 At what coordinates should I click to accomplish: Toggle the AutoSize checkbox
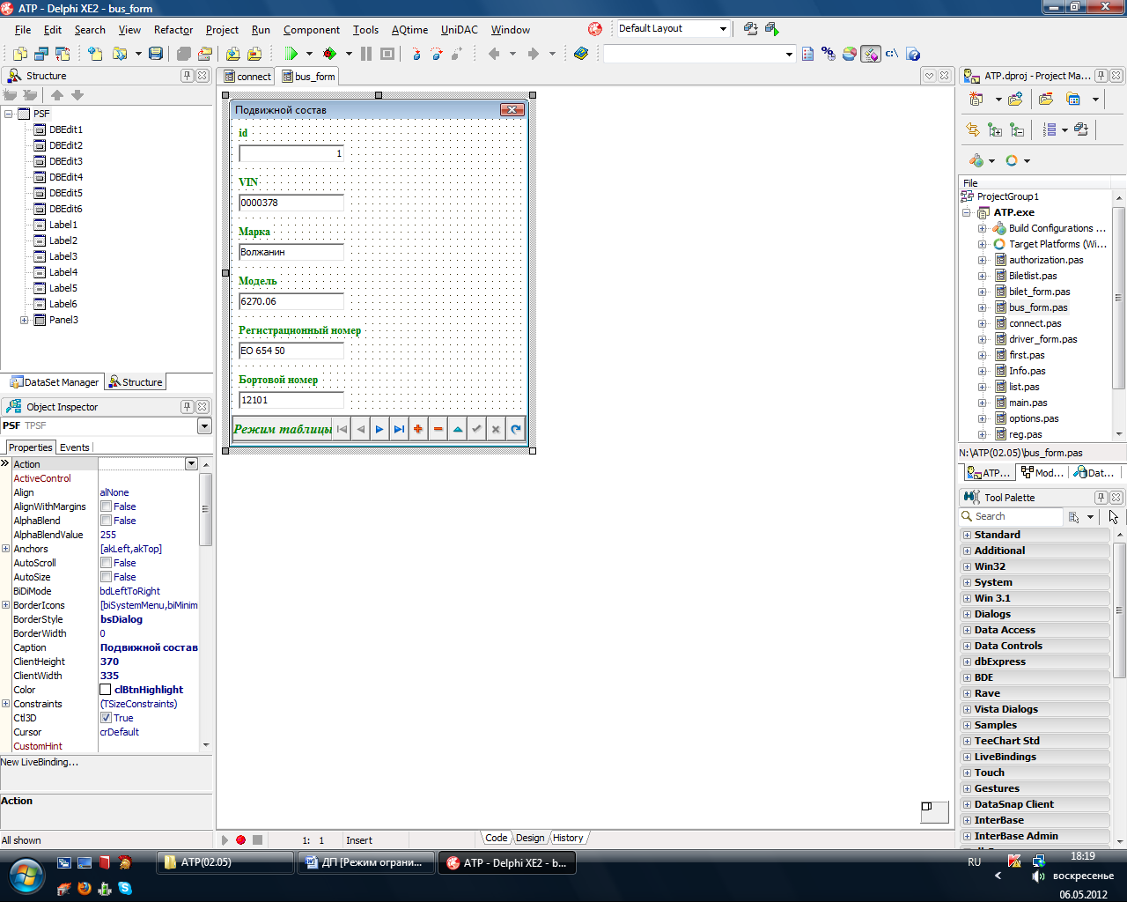[x=106, y=577]
